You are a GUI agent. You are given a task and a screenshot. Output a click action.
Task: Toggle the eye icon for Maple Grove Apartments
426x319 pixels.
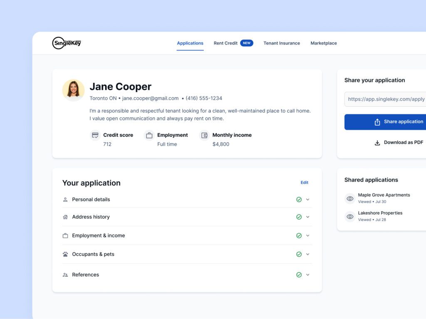tap(350, 199)
